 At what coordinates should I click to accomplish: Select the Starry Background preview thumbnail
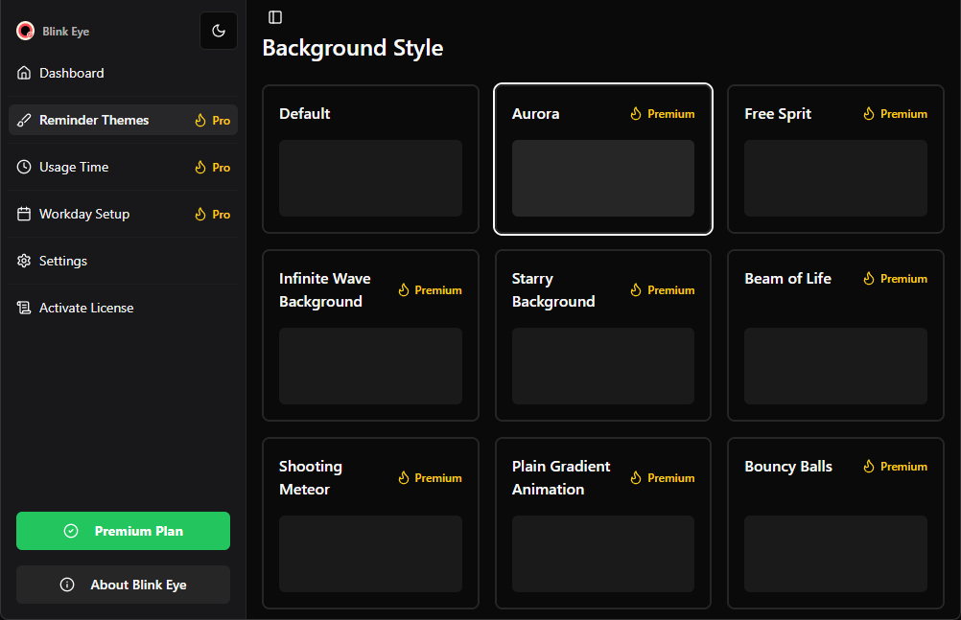coord(602,366)
